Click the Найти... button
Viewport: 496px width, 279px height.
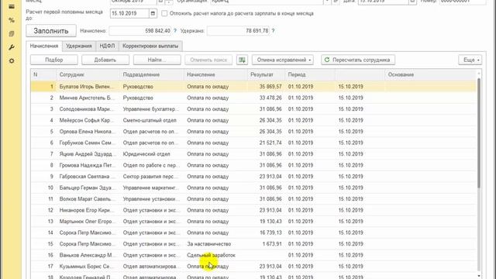click(157, 60)
